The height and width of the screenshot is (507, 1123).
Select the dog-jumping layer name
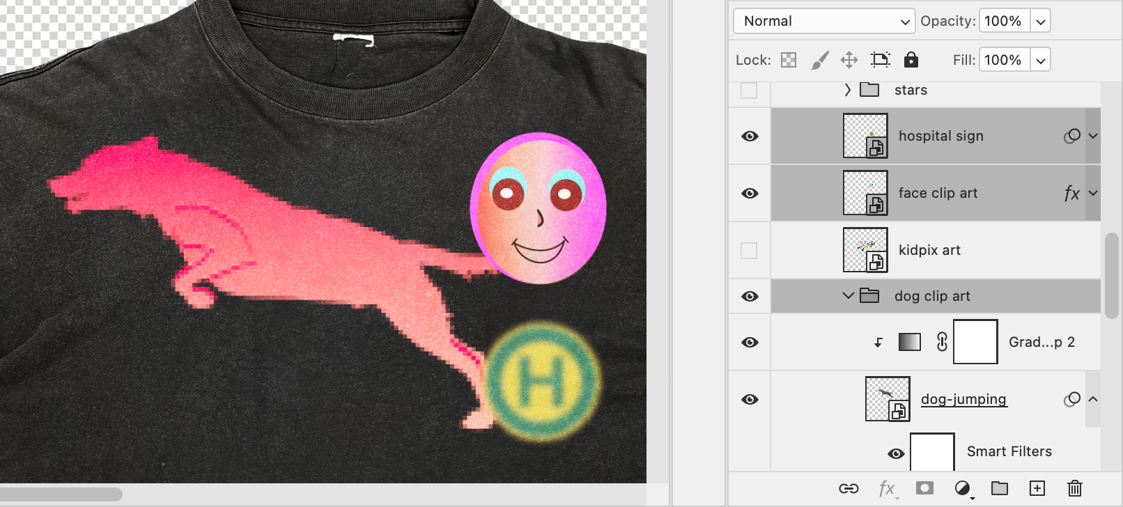pos(964,399)
